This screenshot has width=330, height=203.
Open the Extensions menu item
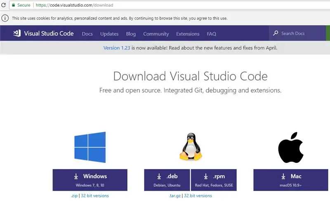pos(188,34)
